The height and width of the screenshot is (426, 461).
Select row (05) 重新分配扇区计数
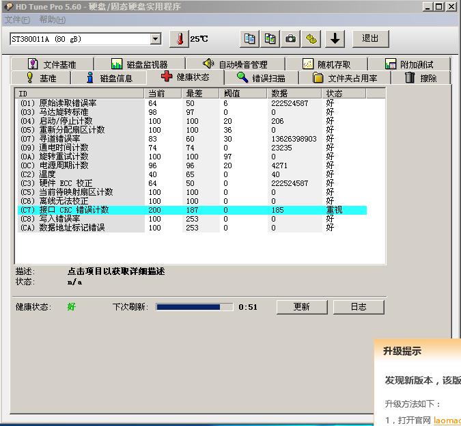point(193,130)
